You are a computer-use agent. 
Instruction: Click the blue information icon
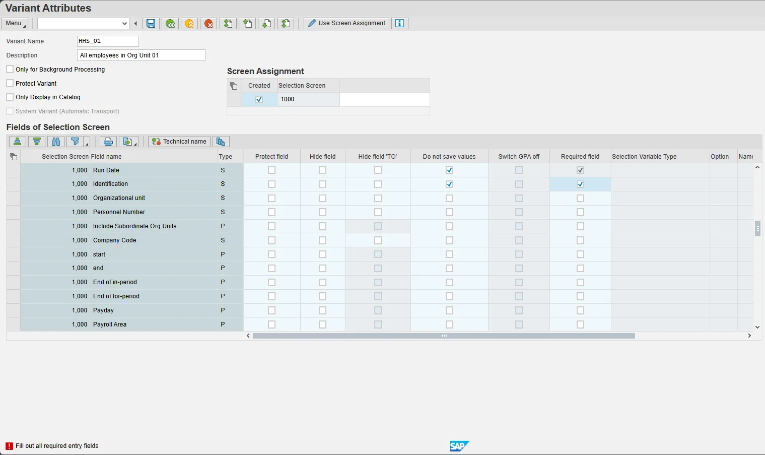point(400,24)
